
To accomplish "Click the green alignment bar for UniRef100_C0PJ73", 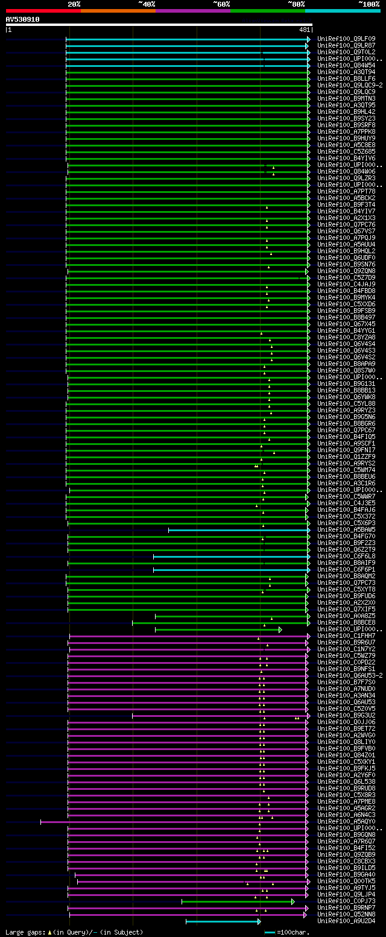I will coord(238,901).
